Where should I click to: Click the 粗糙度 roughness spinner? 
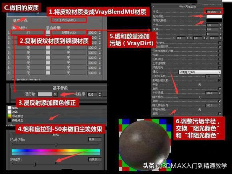100,94
